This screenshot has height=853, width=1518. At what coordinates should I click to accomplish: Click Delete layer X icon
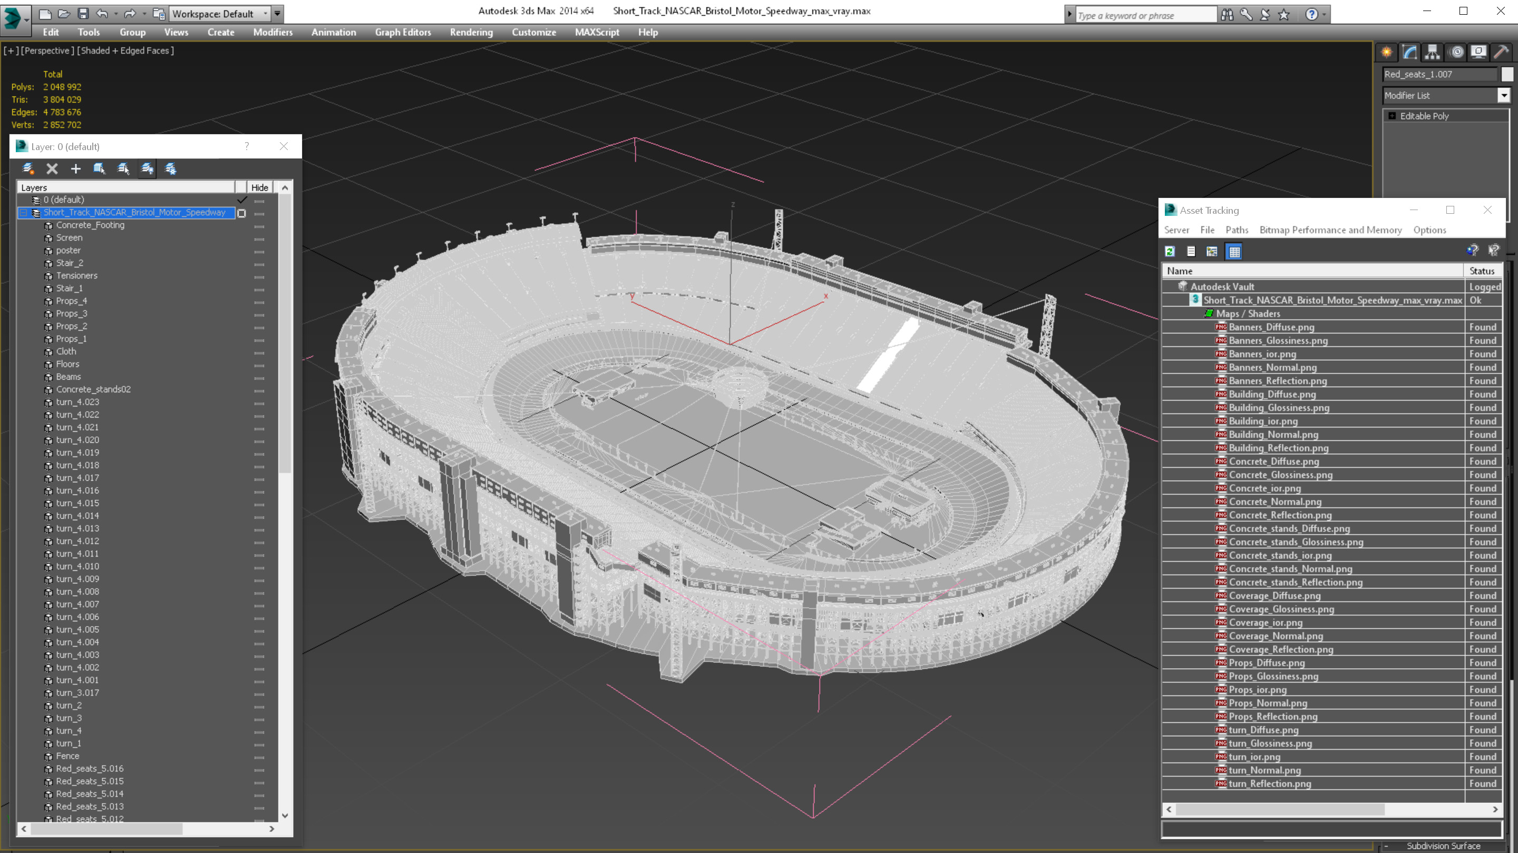[52, 169]
